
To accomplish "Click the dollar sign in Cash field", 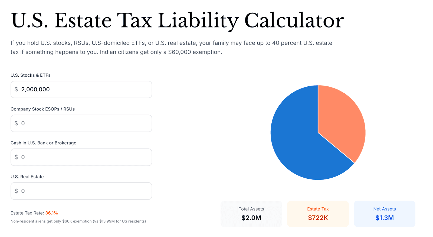I will [x=16, y=157].
